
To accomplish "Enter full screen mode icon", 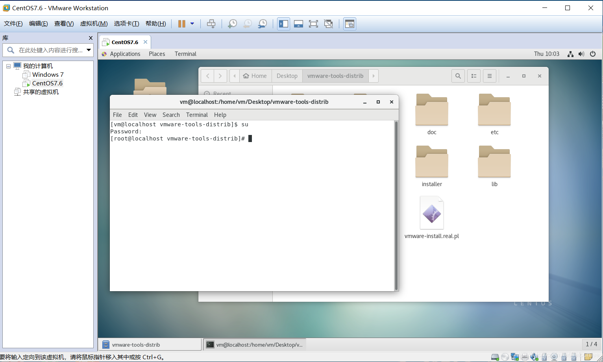I will [313, 24].
